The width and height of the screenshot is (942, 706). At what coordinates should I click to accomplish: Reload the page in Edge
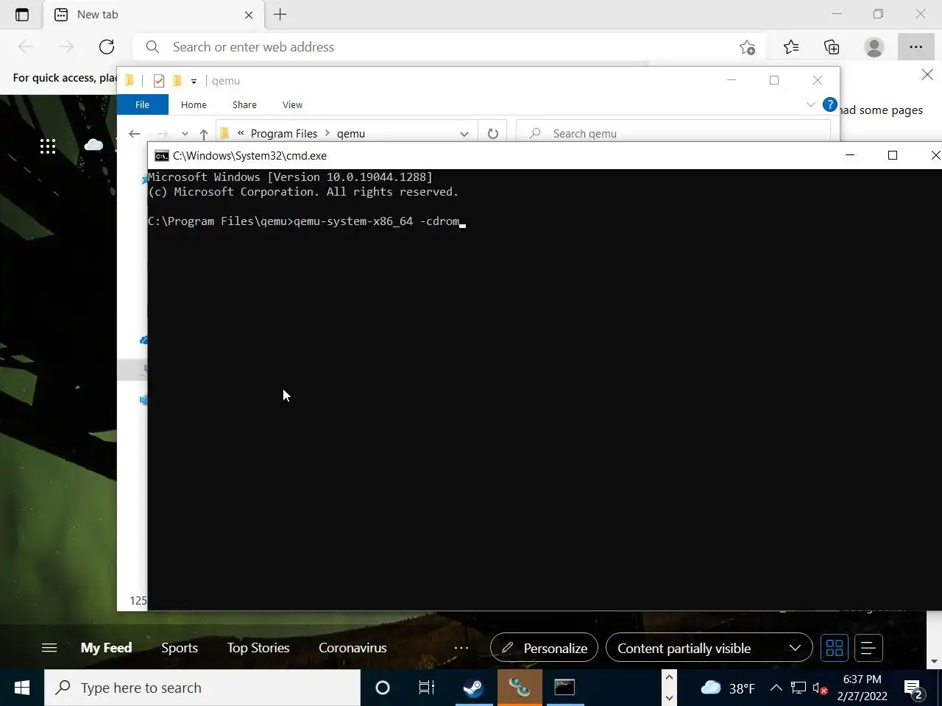coord(107,47)
